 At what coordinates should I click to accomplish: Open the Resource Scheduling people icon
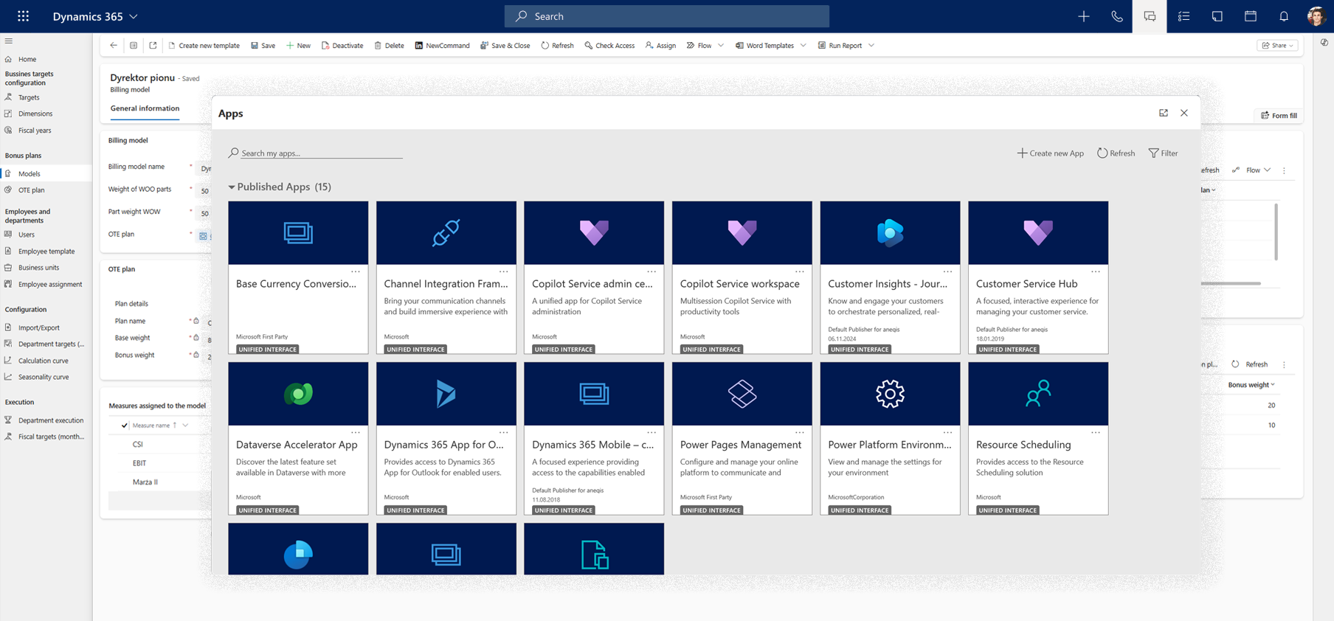pyautogui.click(x=1038, y=394)
